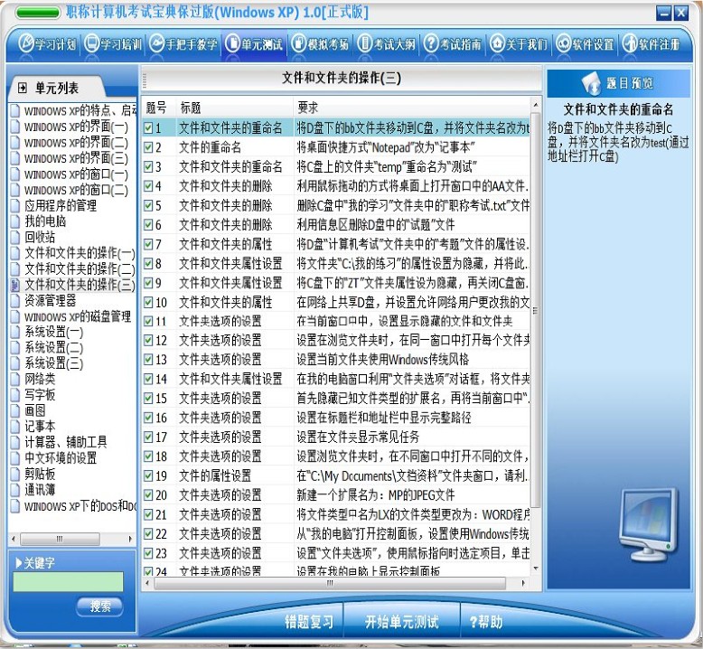
Task: Click 开始单元测试 button
Action: [402, 622]
